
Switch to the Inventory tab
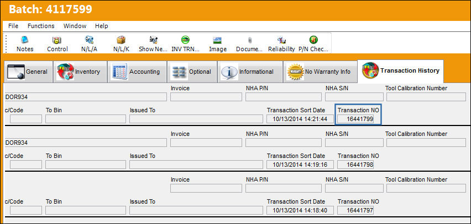(80, 72)
